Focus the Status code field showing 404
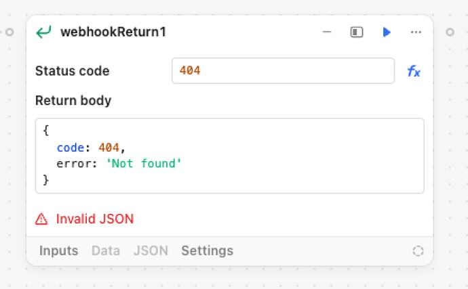The width and height of the screenshot is (468, 289). tap(283, 71)
